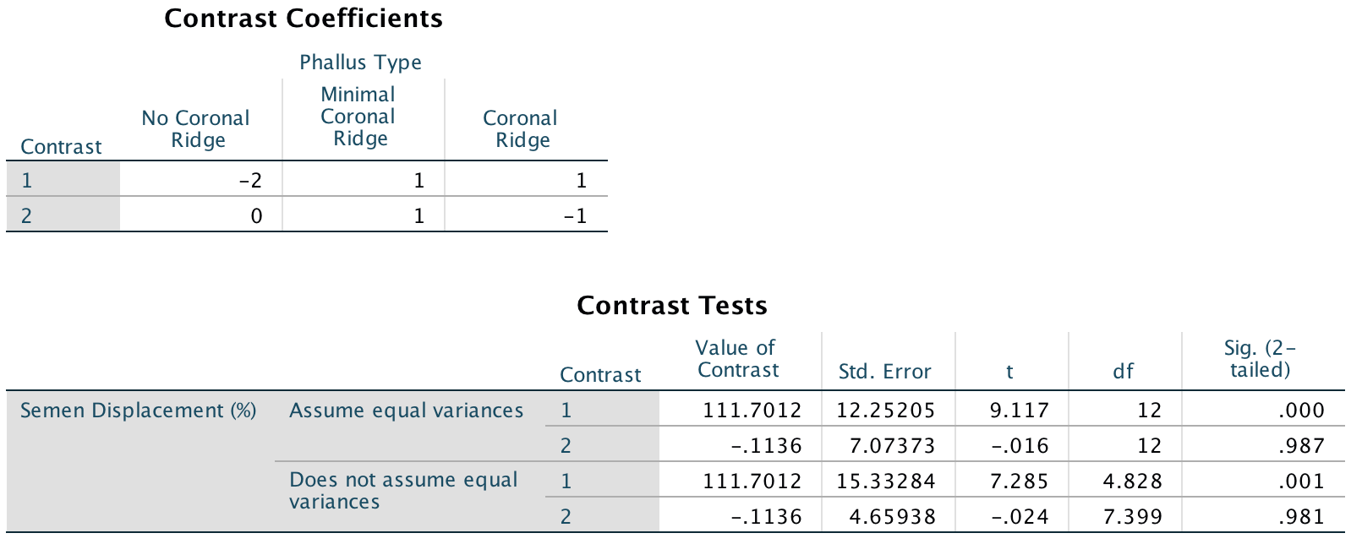Select the Phallus Type column group header
The width and height of the screenshot is (1351, 544).
click(x=360, y=63)
